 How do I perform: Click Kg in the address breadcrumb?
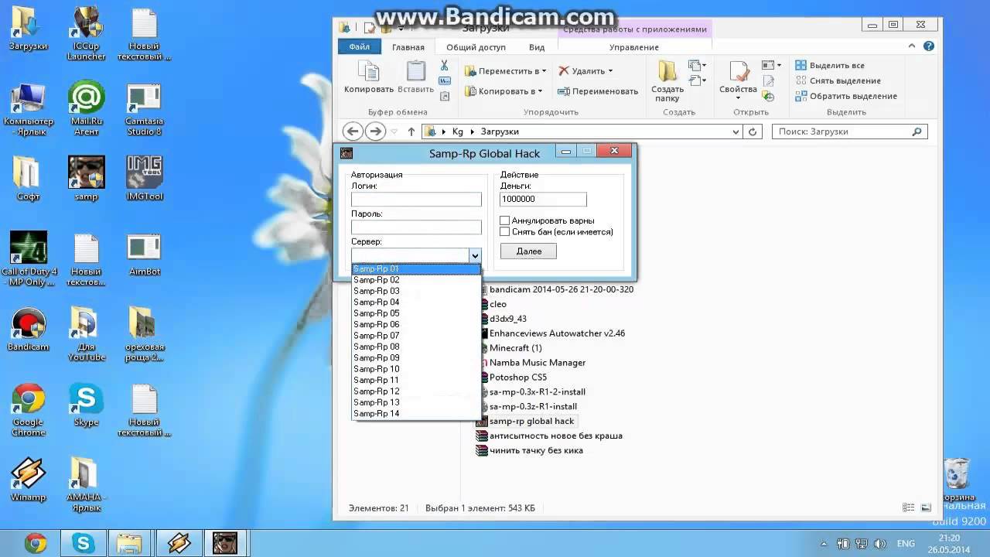point(458,132)
